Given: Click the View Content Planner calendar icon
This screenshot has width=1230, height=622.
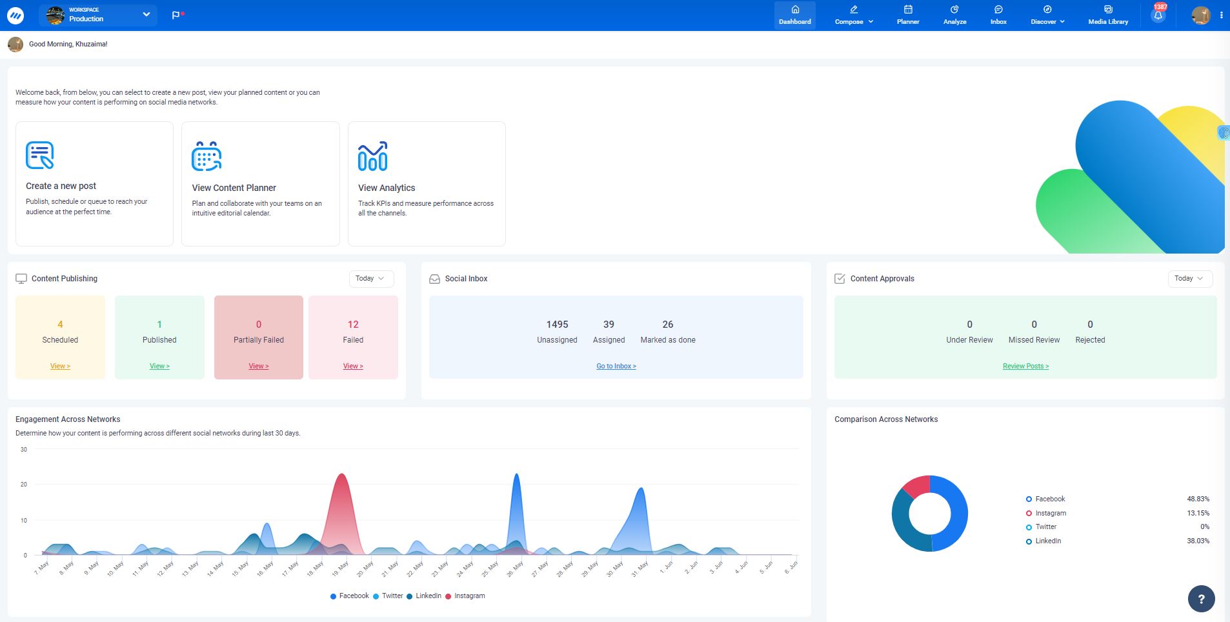Looking at the screenshot, I should [x=207, y=155].
